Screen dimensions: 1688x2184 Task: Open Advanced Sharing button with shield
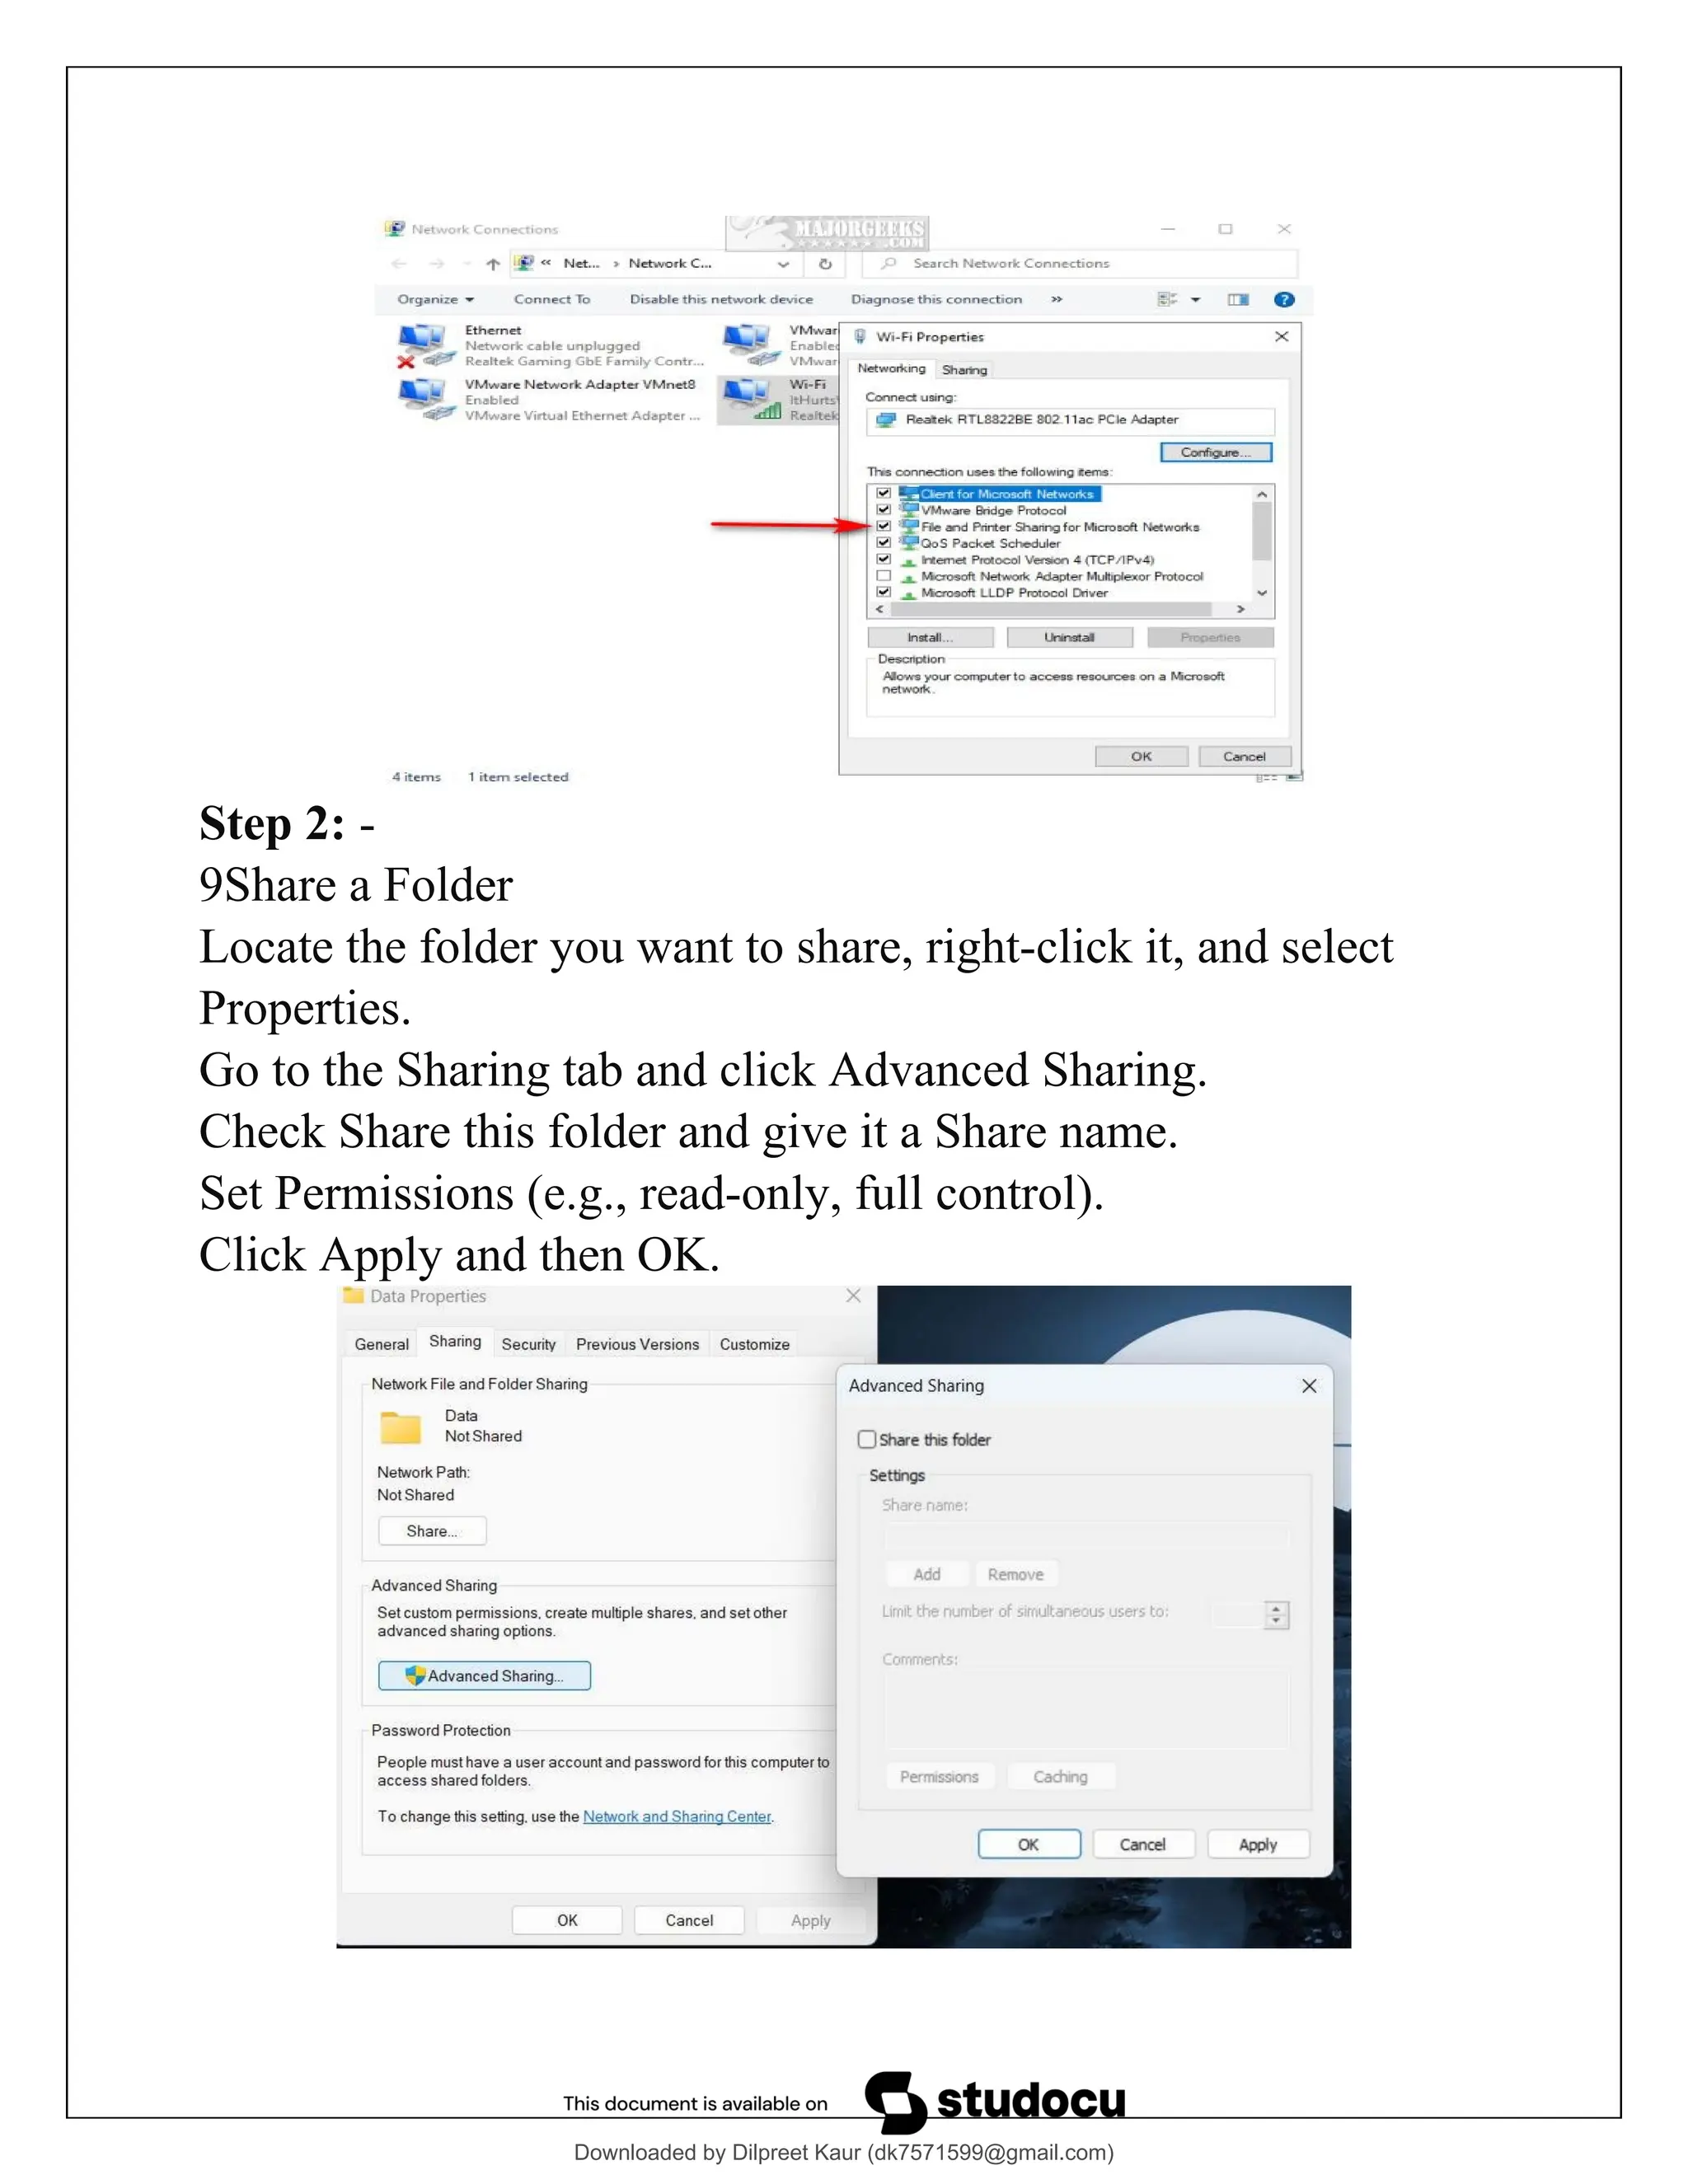coord(484,1675)
